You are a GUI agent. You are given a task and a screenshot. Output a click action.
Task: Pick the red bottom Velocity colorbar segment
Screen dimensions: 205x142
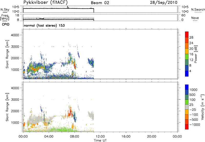coord(187,127)
